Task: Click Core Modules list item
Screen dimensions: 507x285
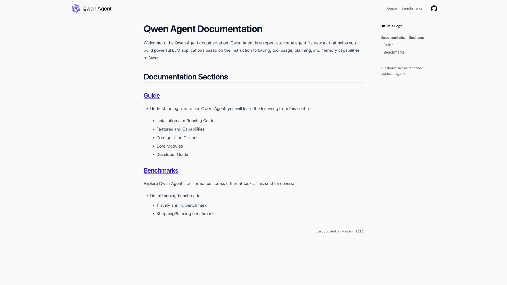Action: [170, 146]
